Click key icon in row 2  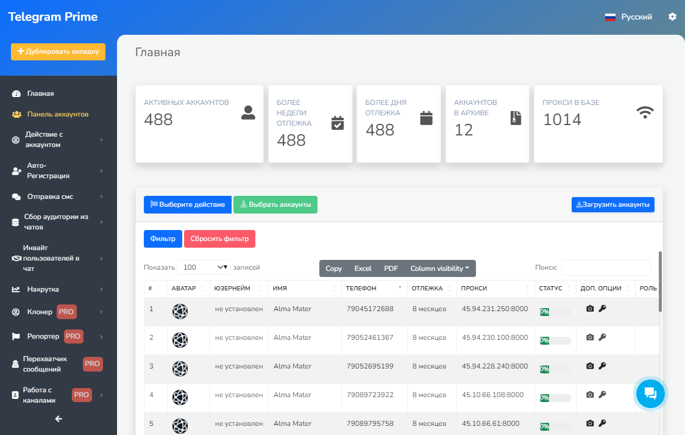pos(602,337)
